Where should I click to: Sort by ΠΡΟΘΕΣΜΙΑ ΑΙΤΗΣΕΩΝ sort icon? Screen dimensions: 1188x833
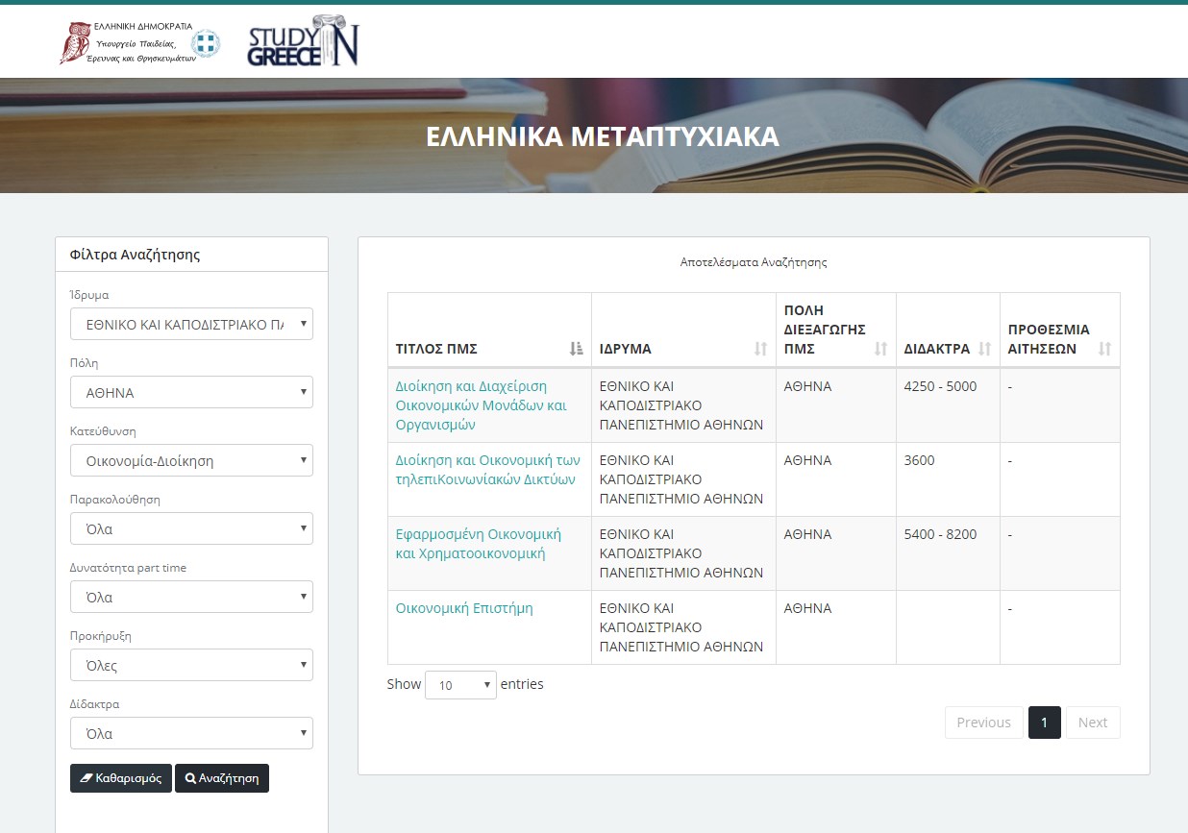pyautogui.click(x=1104, y=349)
